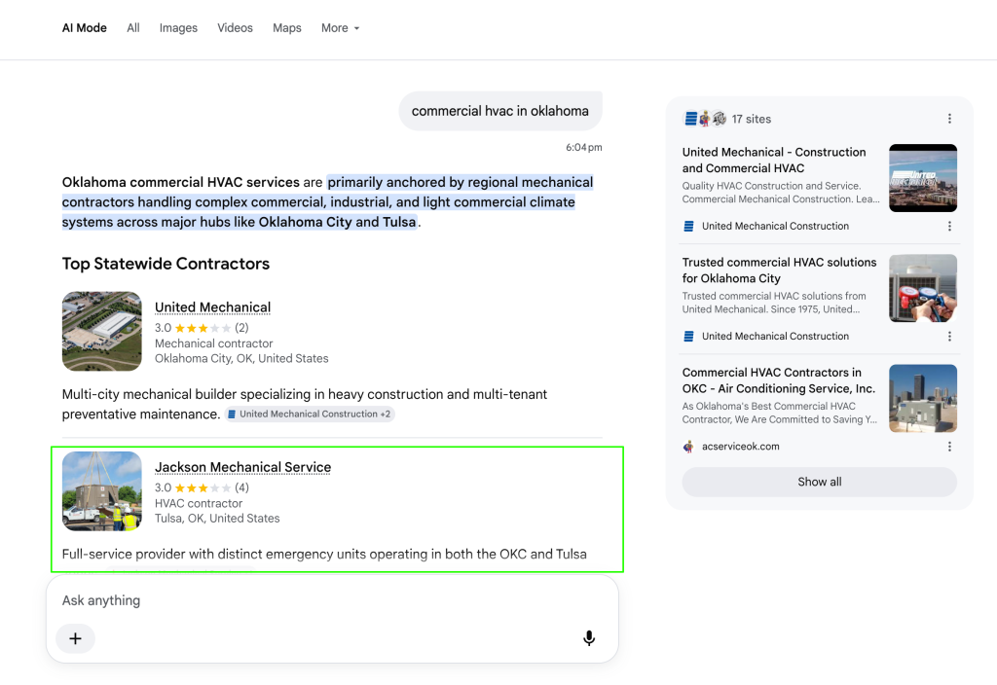Screen dimensions: 997x685
Task: Click the HVAC gauges thumbnail in sidebar
Action: click(x=923, y=288)
